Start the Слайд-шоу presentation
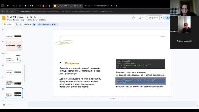The width and height of the screenshot is (199, 112). click(153, 18)
